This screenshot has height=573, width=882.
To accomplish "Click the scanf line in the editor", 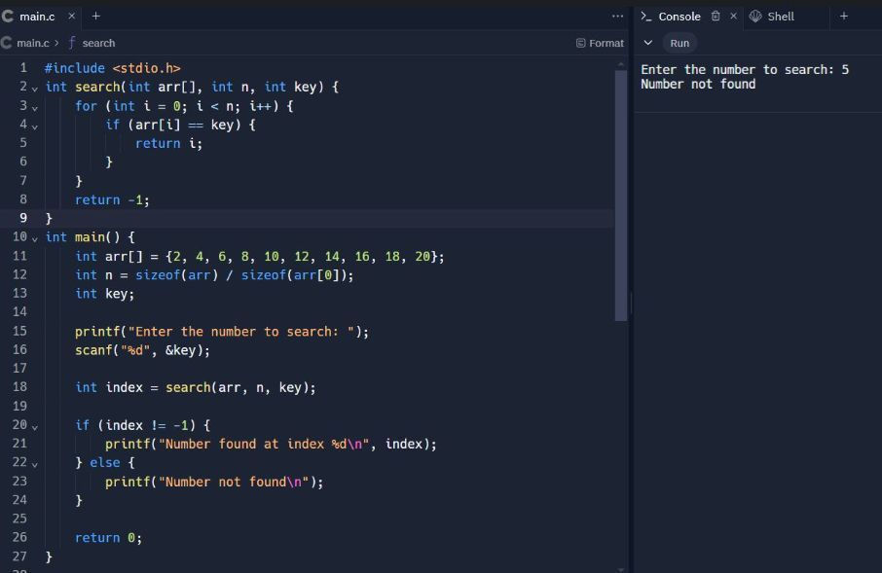I will (142, 350).
